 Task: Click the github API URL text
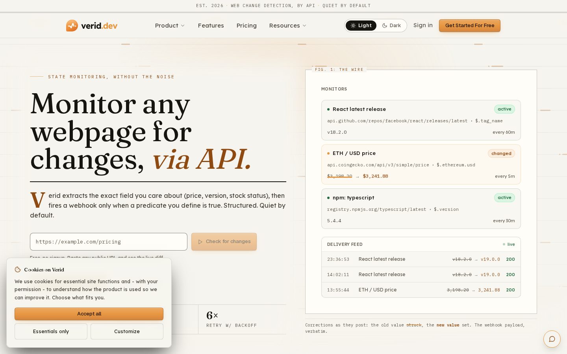397,121
